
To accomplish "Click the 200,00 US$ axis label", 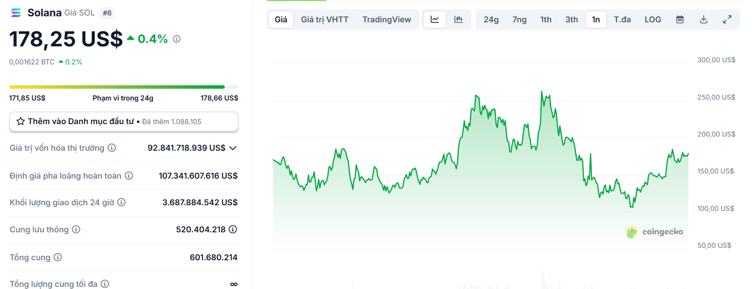I will (716, 134).
